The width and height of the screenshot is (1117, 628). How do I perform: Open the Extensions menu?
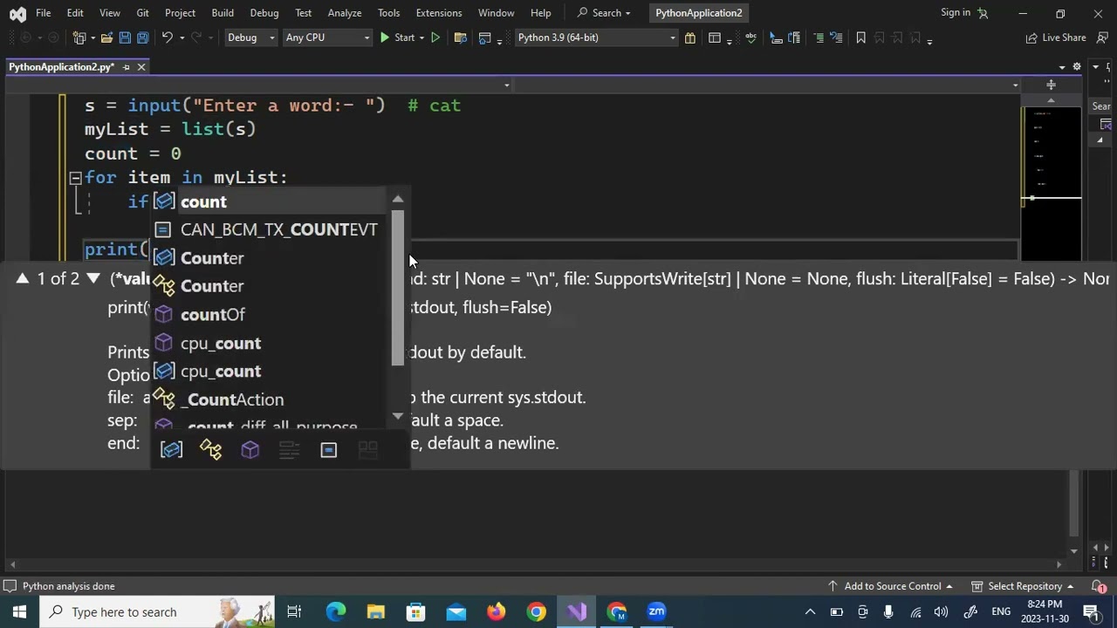[439, 13]
